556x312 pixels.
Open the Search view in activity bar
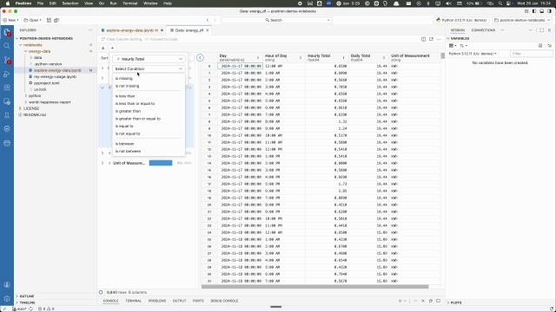pyautogui.click(x=7, y=46)
